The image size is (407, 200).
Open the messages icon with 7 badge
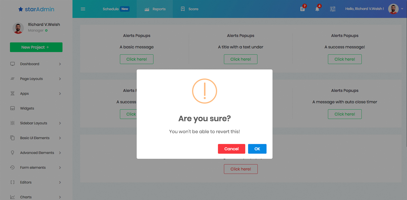click(x=302, y=9)
